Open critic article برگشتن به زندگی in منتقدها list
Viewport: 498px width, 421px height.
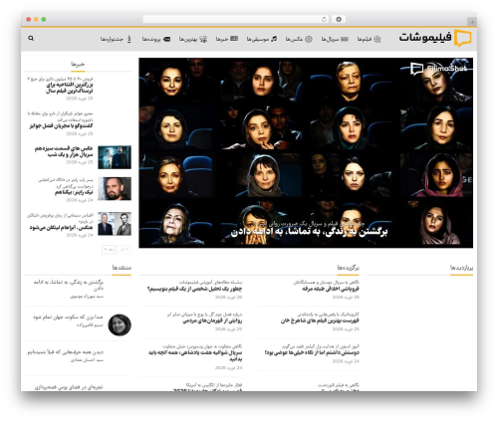tap(69, 286)
